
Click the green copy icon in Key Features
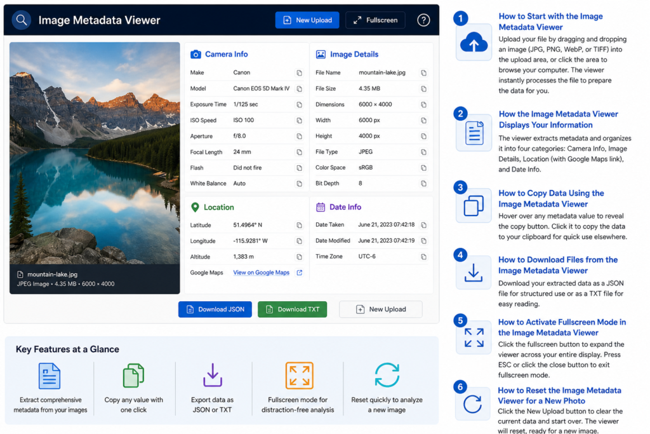pos(133,376)
